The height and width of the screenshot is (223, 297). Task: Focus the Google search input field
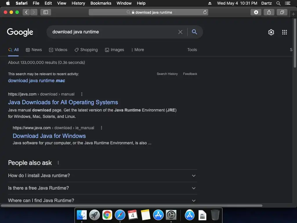[114, 32]
